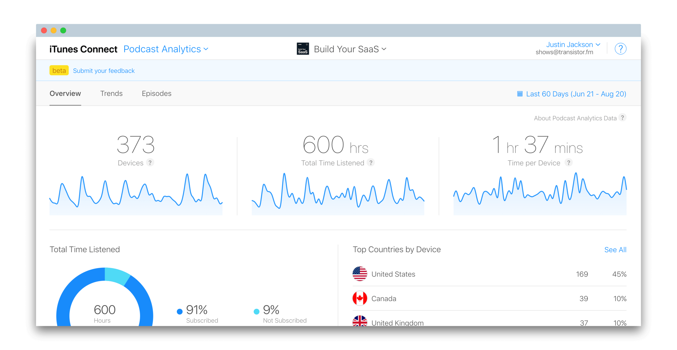Expand the Podcast Analytics dropdown
677x350 pixels.
[x=166, y=49]
